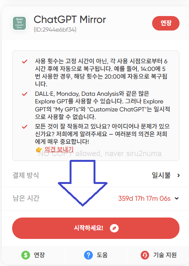
Task: Click the first red checkmark icon
Action: click(x=25, y=61)
